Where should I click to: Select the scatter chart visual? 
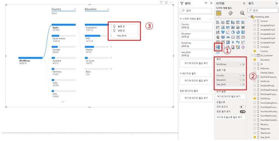coord(228,32)
